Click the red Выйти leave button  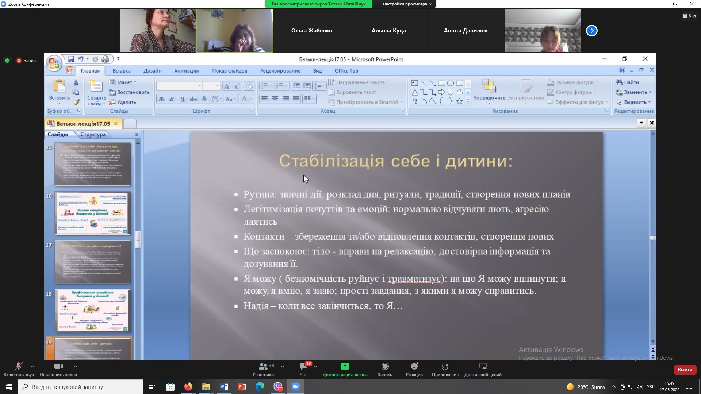coord(685,370)
